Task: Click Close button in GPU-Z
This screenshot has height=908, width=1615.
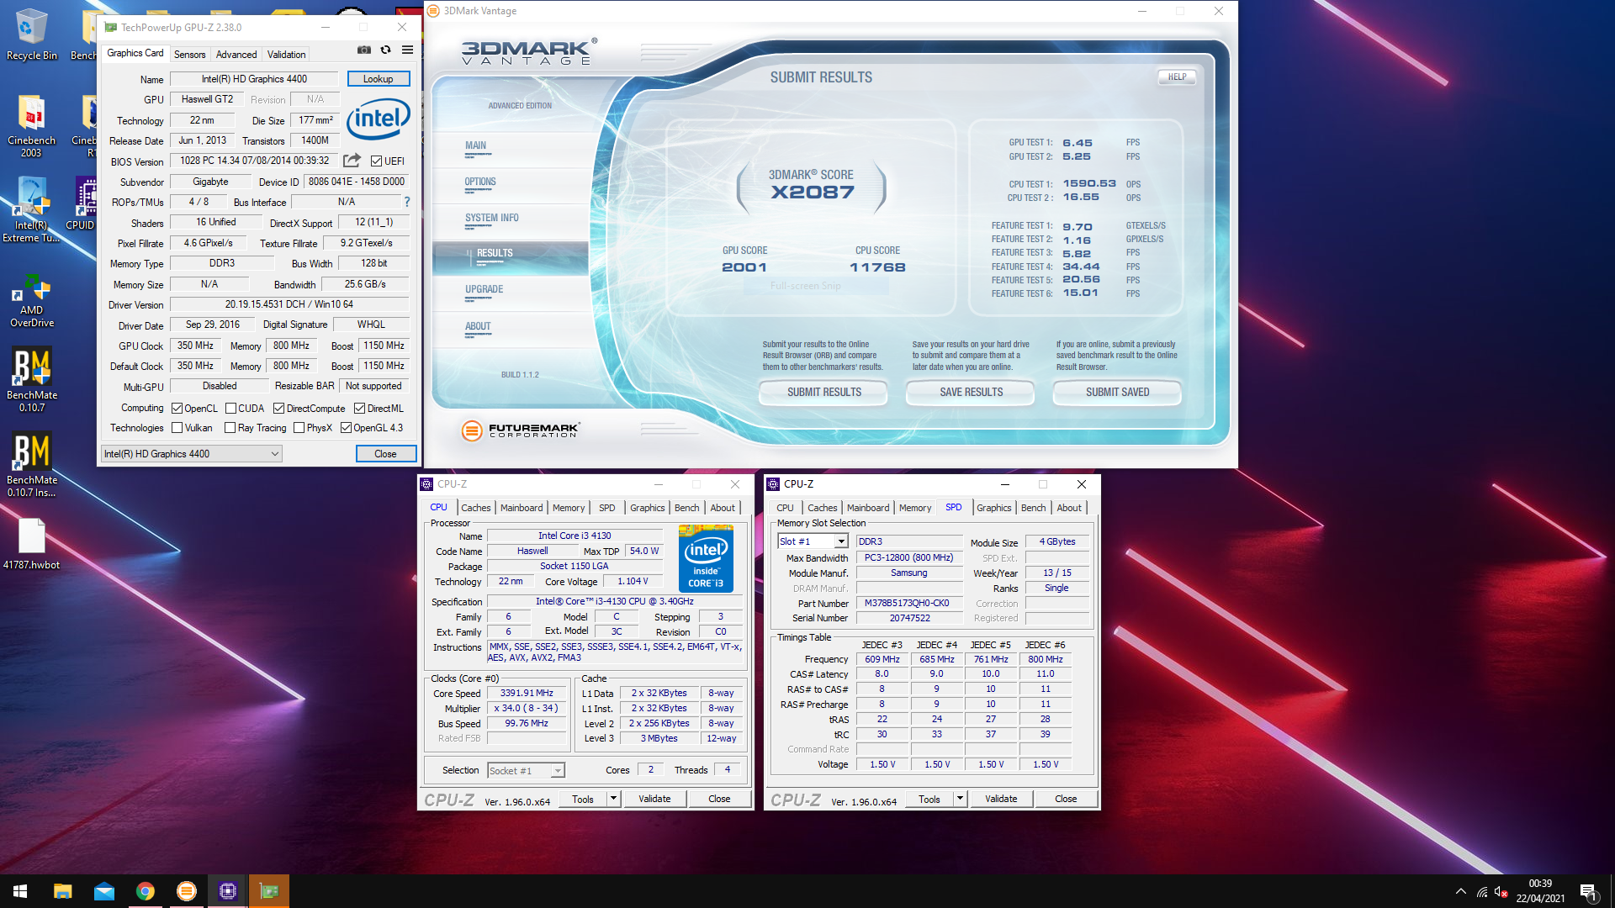Action: [x=385, y=454]
